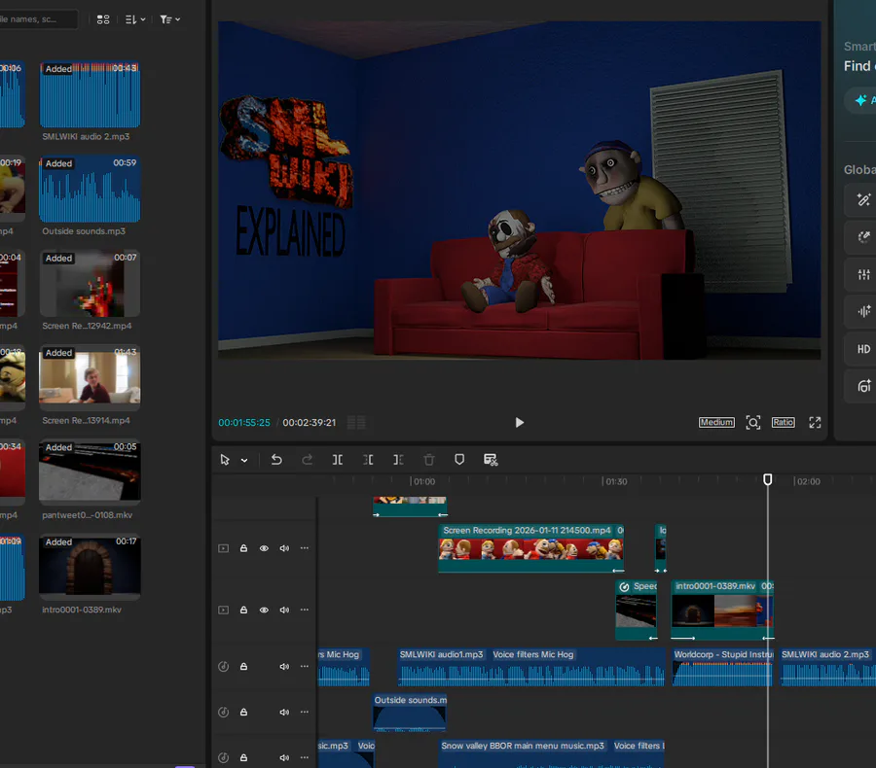This screenshot has width=876, height=768.
Task: Open the media filter dropdown
Action: (x=169, y=19)
